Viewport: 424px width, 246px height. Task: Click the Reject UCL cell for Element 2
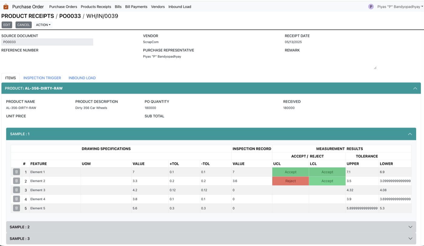tap(290, 181)
